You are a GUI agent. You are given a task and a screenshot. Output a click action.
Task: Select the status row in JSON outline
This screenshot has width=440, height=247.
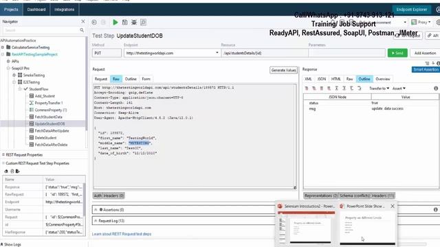click(x=371, y=103)
